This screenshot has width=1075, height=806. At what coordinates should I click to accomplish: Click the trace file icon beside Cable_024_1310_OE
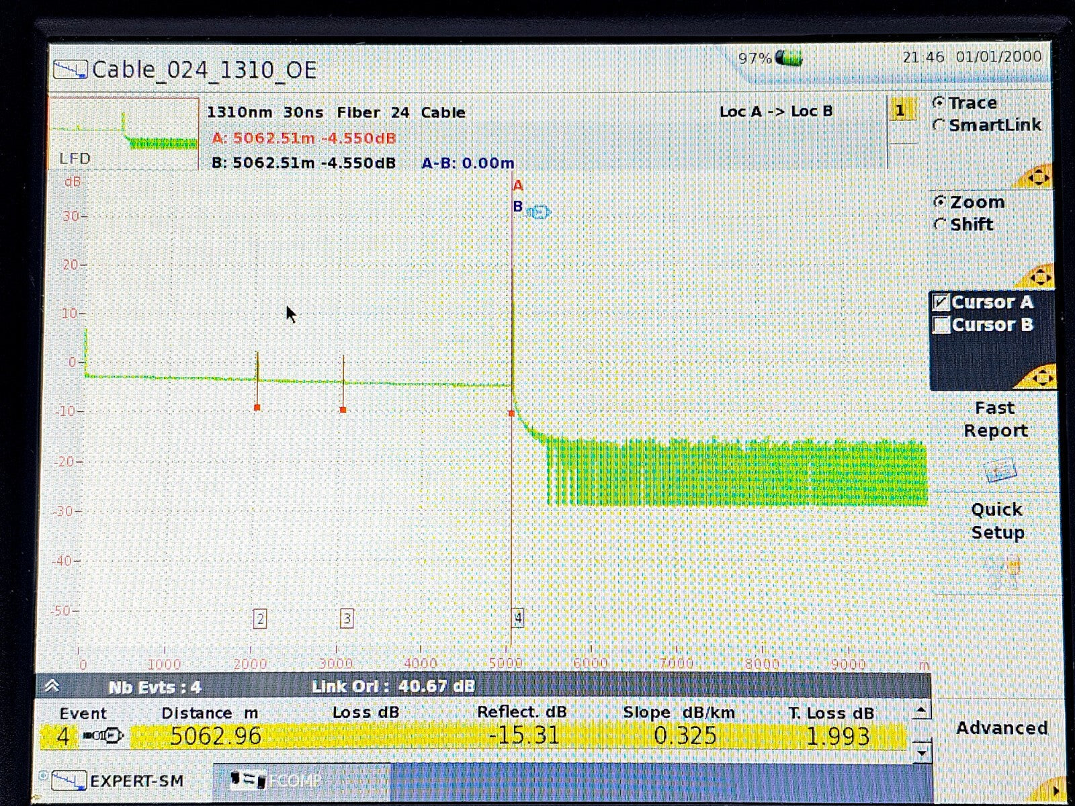tap(71, 70)
